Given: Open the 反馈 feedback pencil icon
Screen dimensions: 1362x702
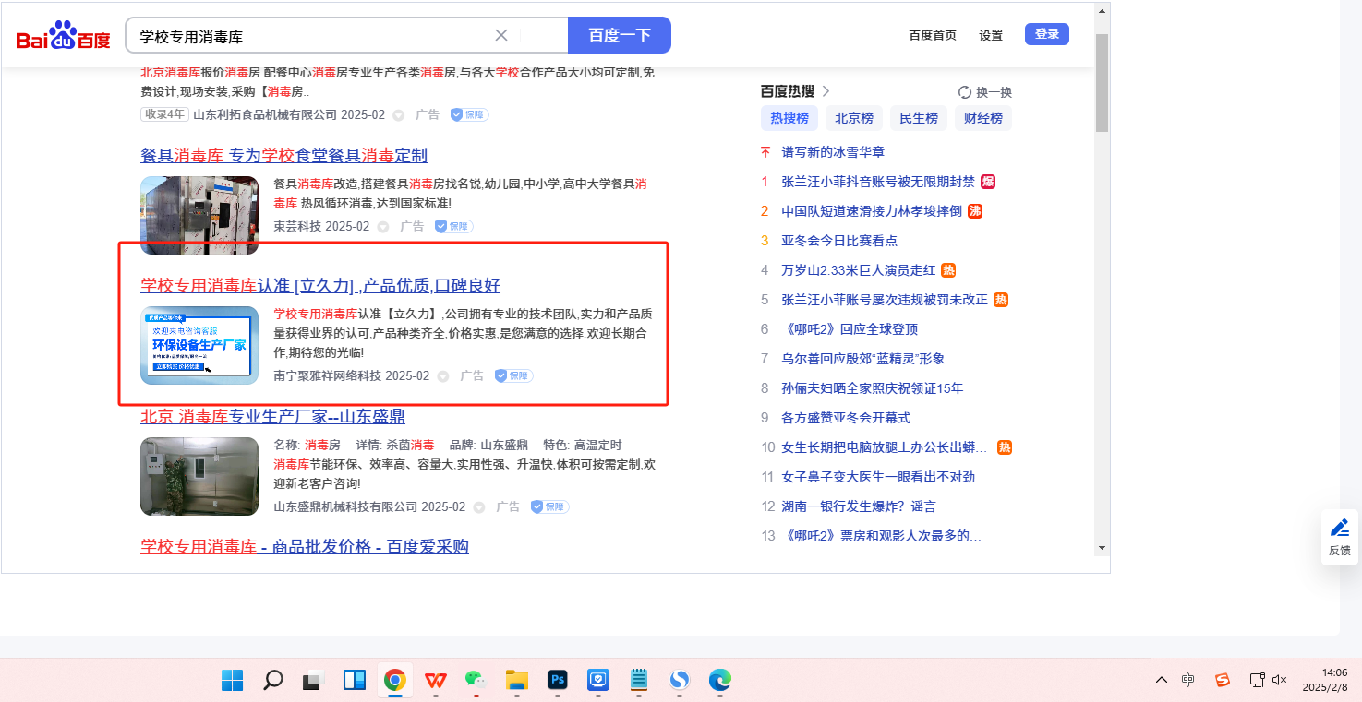Looking at the screenshot, I should [1339, 529].
